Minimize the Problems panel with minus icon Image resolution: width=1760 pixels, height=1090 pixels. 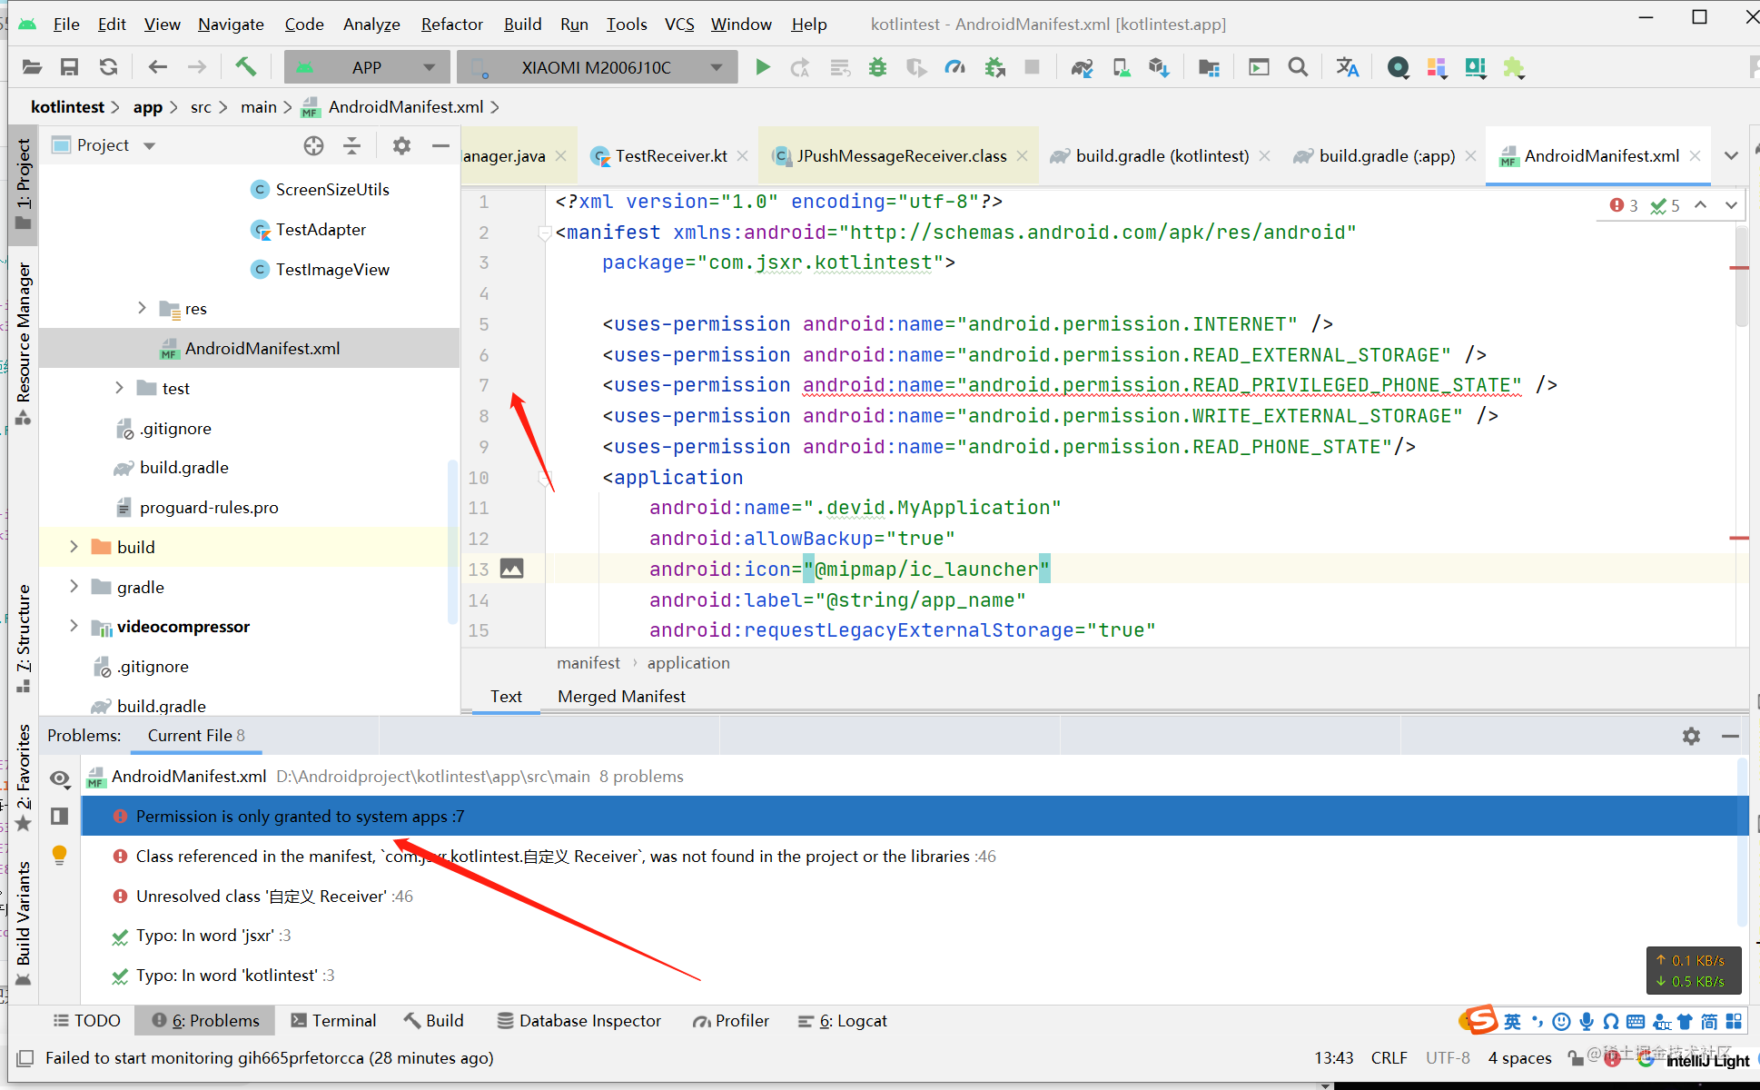1731,736
